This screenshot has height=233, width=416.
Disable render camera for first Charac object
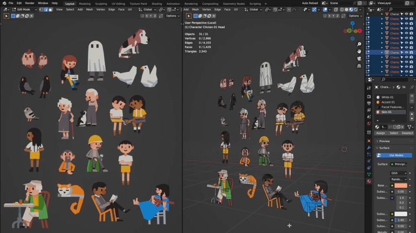click(411, 14)
